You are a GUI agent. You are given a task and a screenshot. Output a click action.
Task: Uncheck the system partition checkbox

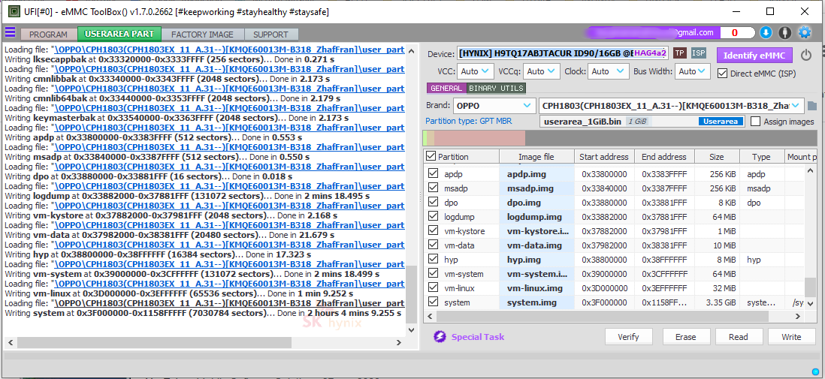(433, 302)
